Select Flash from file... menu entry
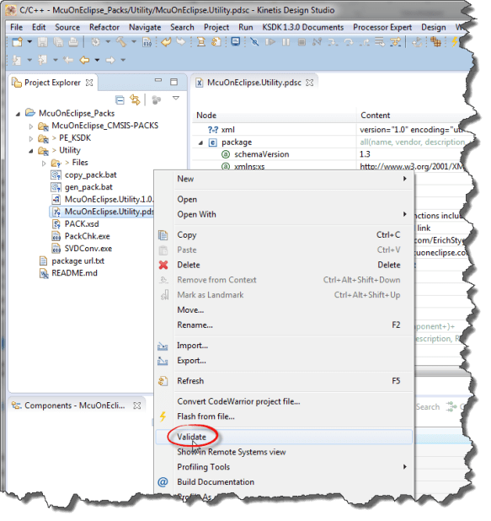This screenshot has width=491, height=521. pyautogui.click(x=284, y=416)
